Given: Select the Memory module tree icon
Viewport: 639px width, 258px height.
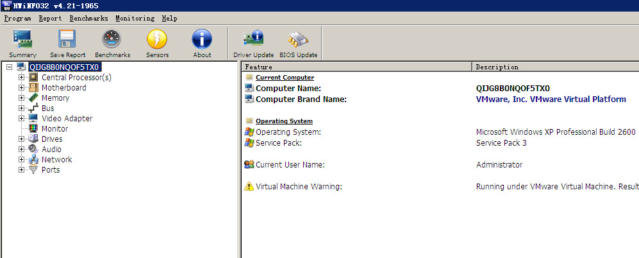Looking at the screenshot, I should [x=34, y=98].
